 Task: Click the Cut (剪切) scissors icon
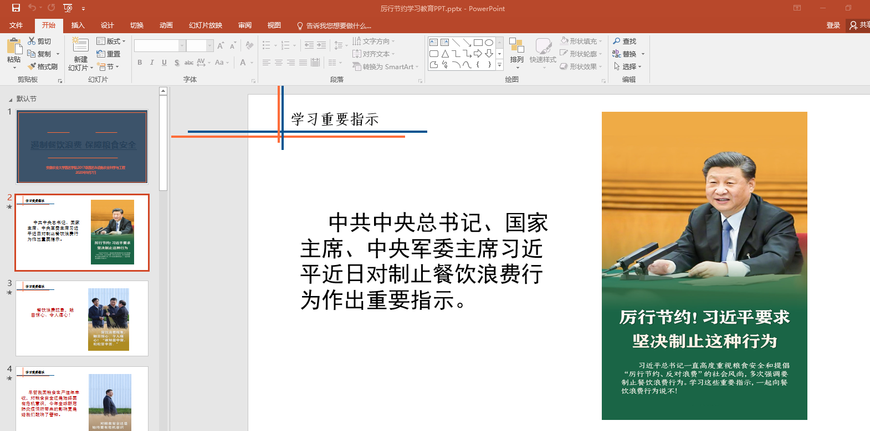pyautogui.click(x=32, y=41)
